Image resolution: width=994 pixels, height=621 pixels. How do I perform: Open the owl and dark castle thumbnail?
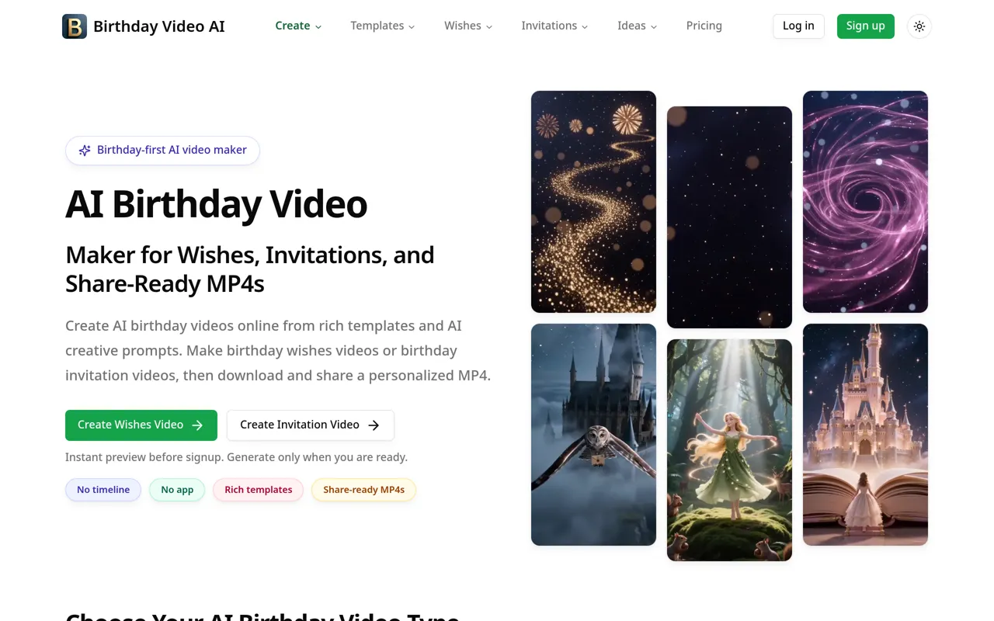(593, 435)
